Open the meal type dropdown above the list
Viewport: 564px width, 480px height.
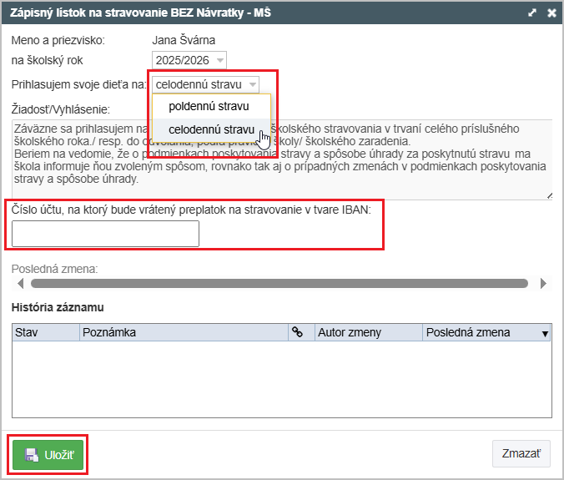click(x=206, y=84)
